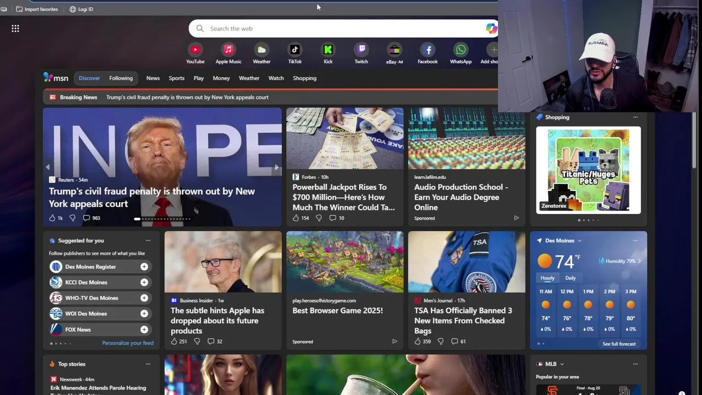
Task: Open more options on MLB card
Action: [635, 364]
